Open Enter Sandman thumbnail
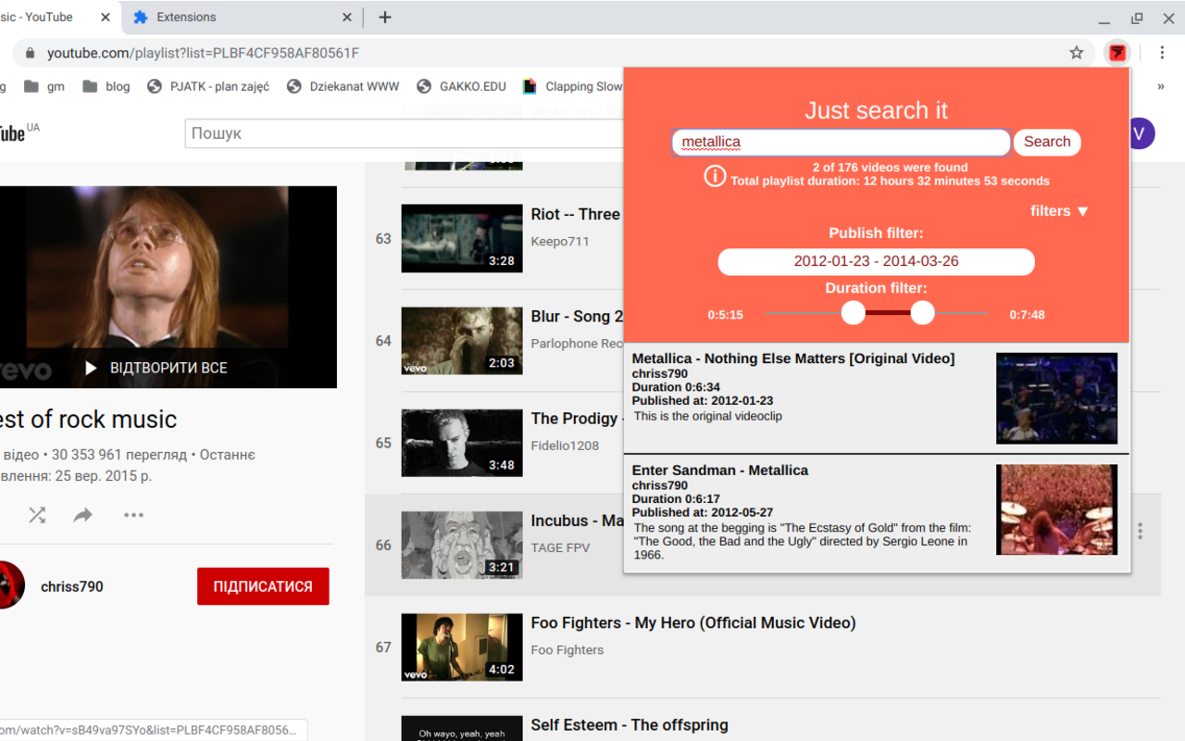1185x741 pixels. tap(1056, 509)
